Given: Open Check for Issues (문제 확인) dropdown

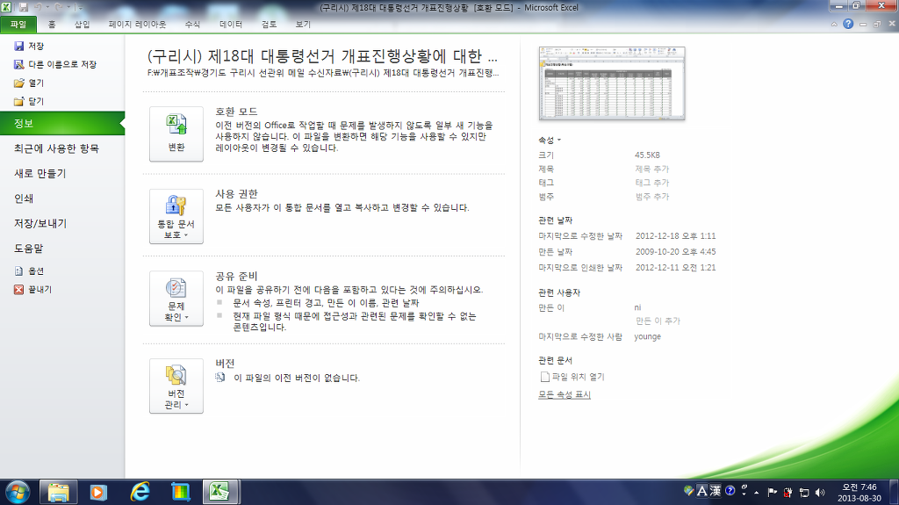Looking at the screenshot, I should [176, 299].
